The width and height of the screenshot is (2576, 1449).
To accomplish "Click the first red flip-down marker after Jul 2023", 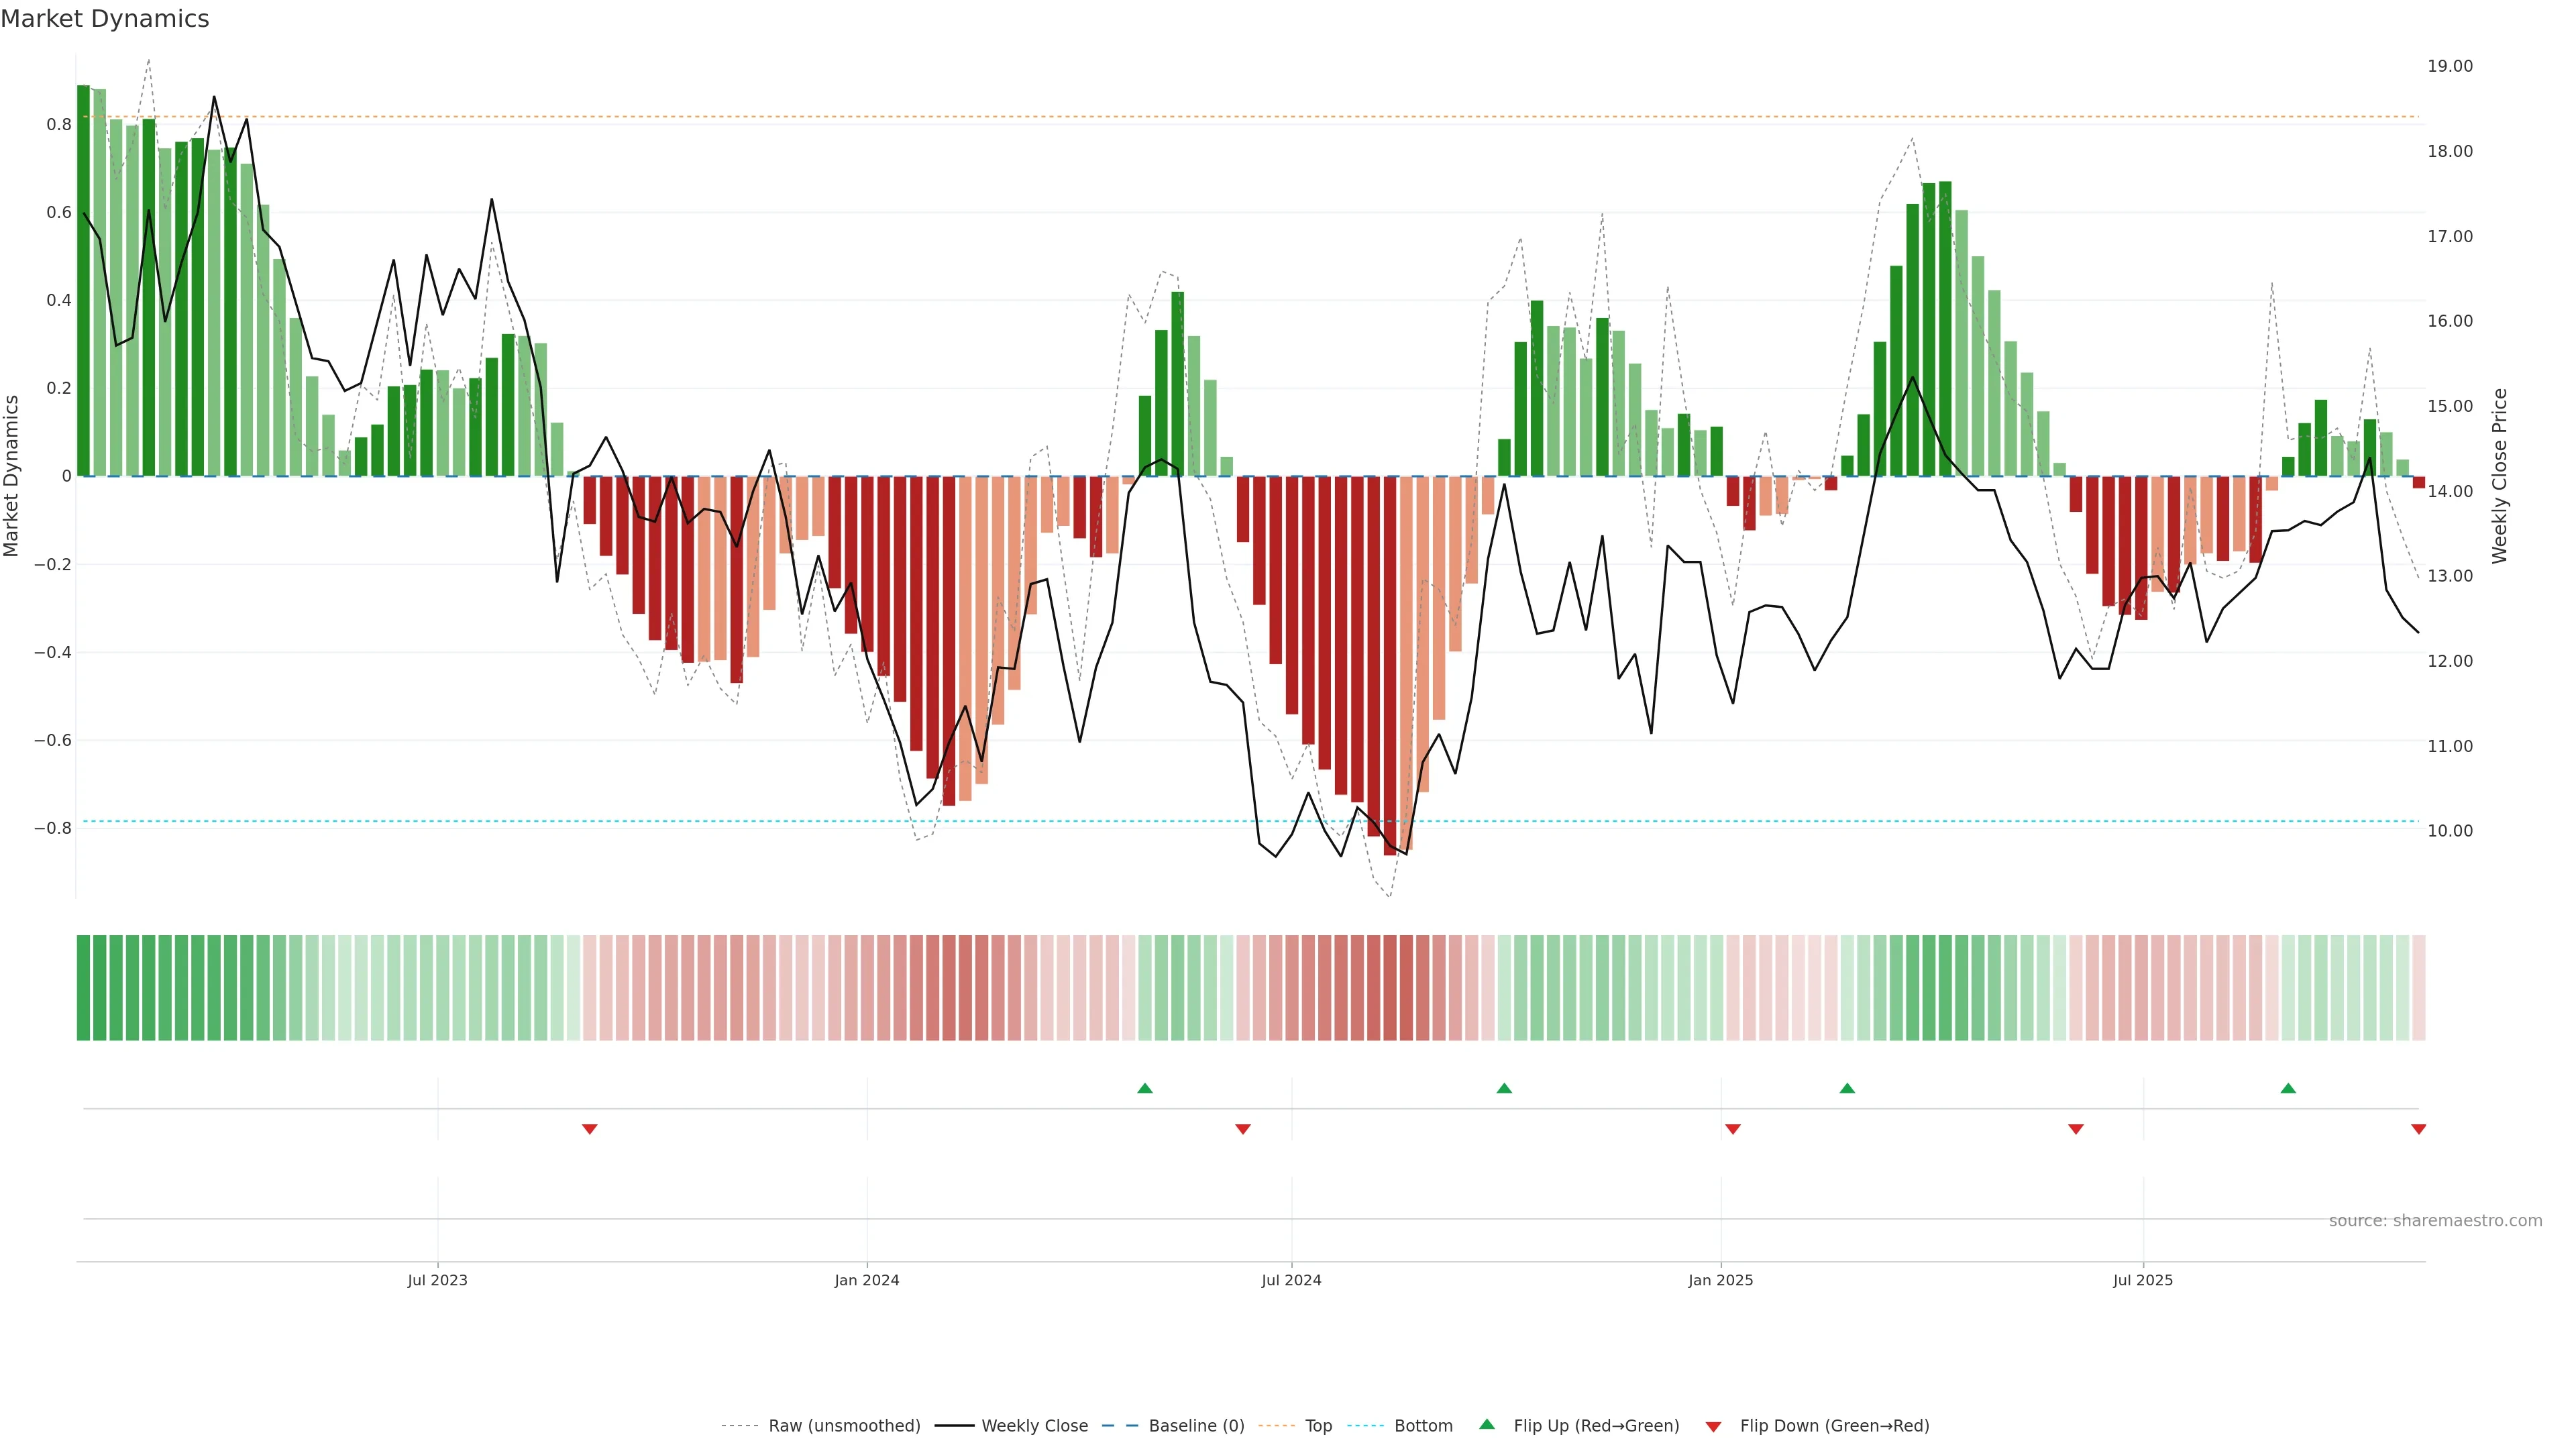I will pyautogui.click(x=590, y=1129).
